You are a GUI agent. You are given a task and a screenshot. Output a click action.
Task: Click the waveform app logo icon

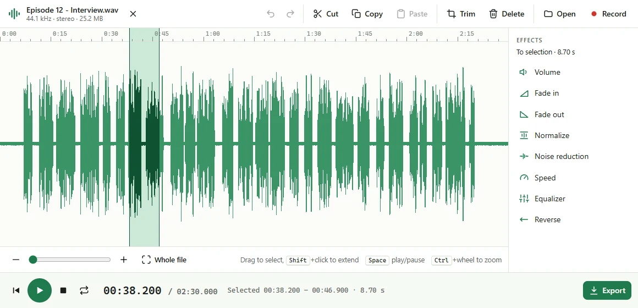click(x=14, y=14)
